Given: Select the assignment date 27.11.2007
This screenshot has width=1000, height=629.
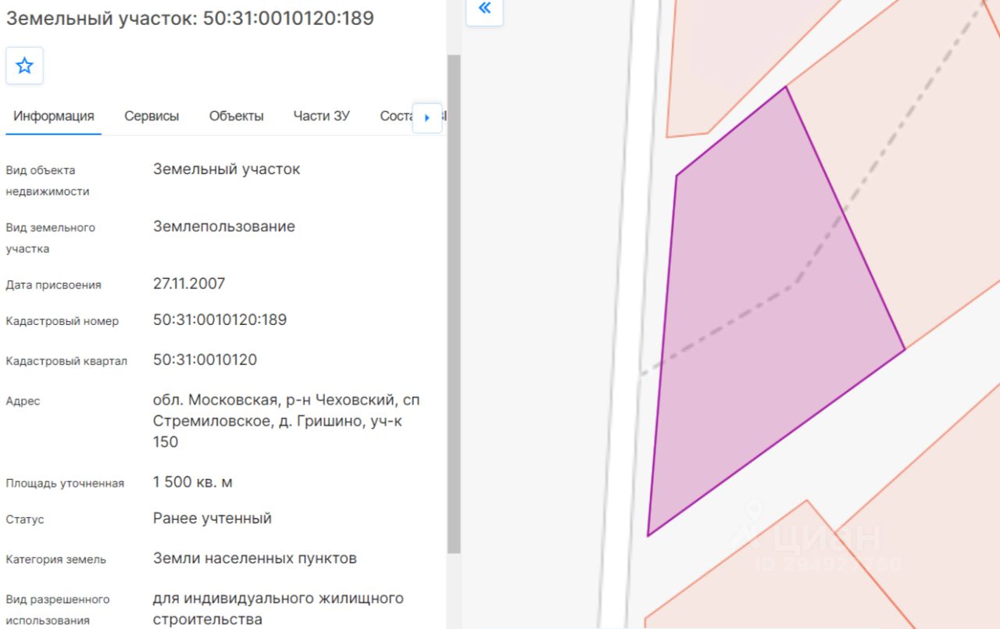Looking at the screenshot, I should pyautogui.click(x=189, y=284).
